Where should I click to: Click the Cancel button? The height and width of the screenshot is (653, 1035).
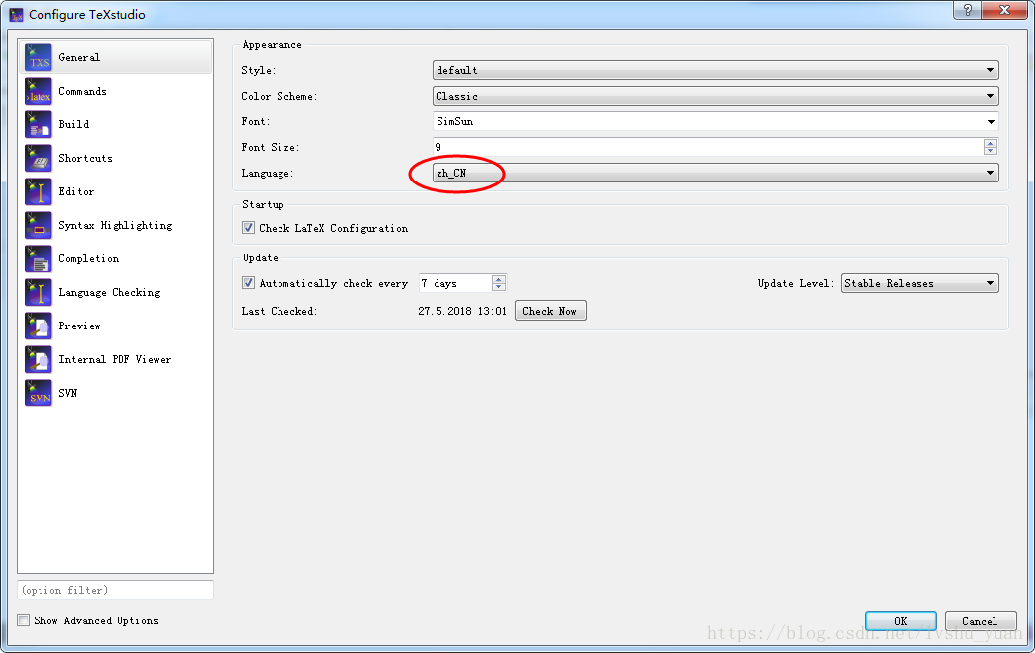tap(981, 621)
